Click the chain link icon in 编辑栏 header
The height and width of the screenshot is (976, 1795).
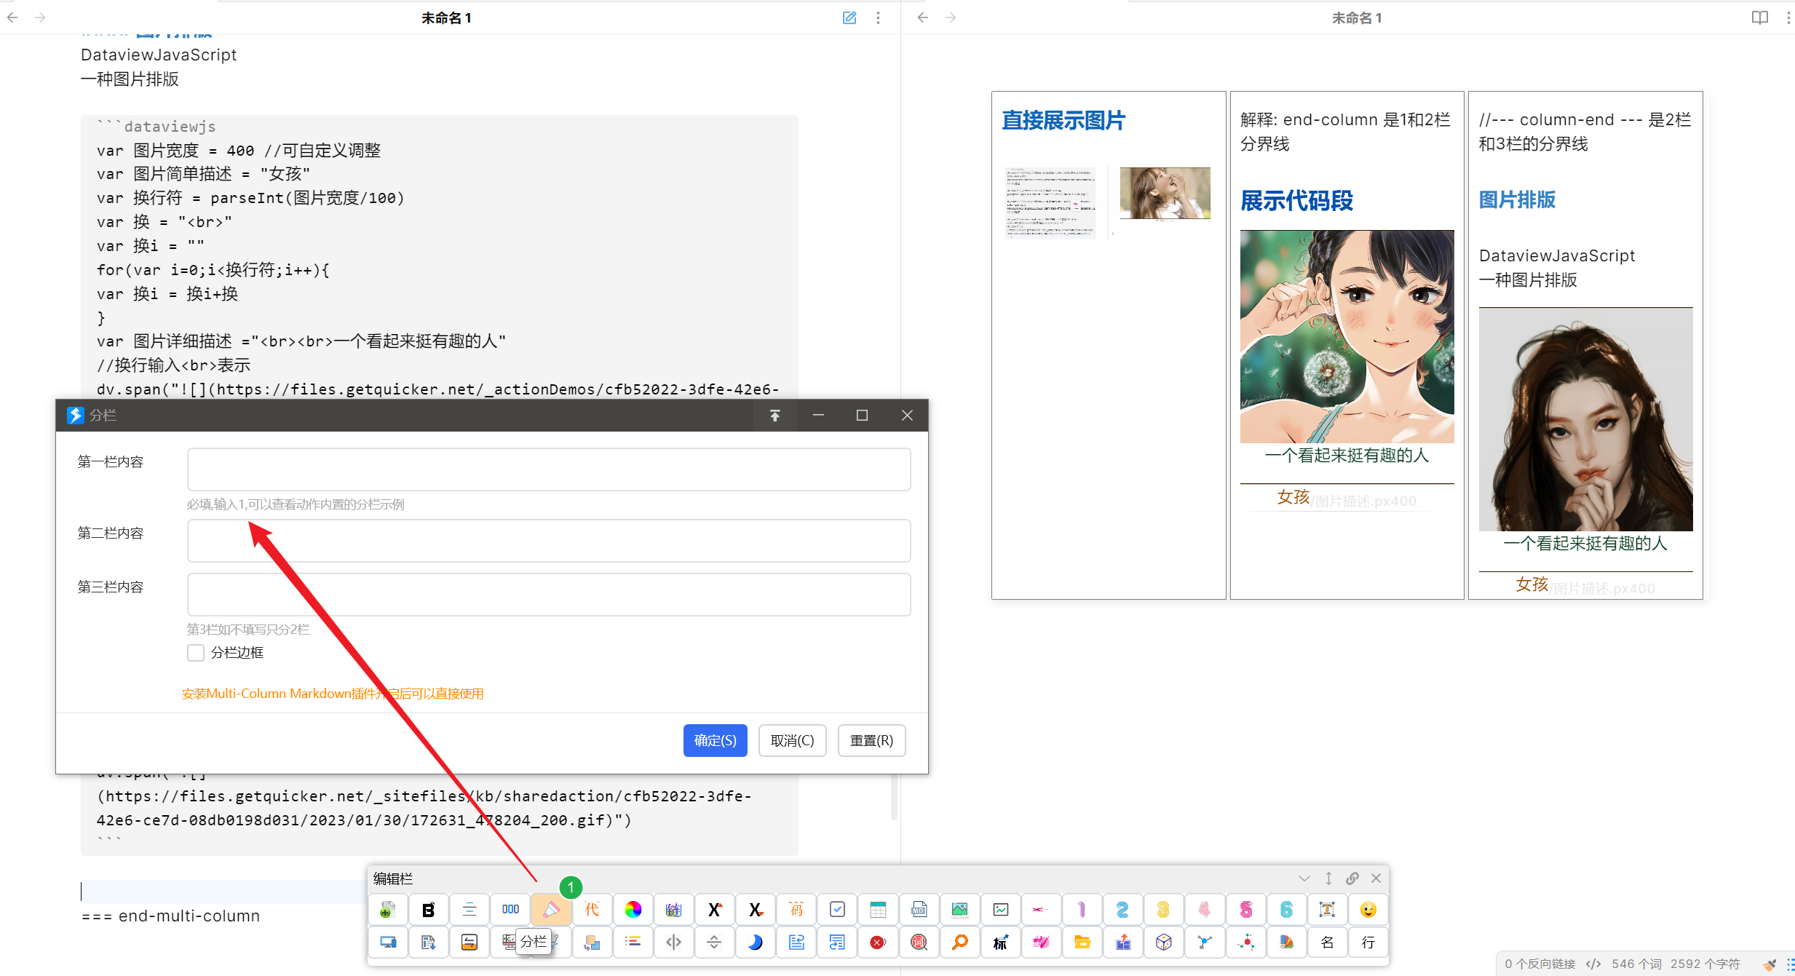coord(1352,878)
